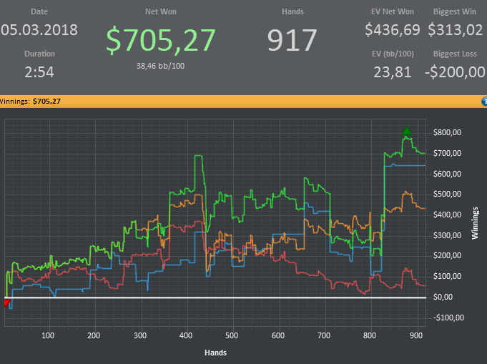487x364 pixels.
Task: Click the -$100,00 y-axis label
Action: pyautogui.click(x=448, y=318)
